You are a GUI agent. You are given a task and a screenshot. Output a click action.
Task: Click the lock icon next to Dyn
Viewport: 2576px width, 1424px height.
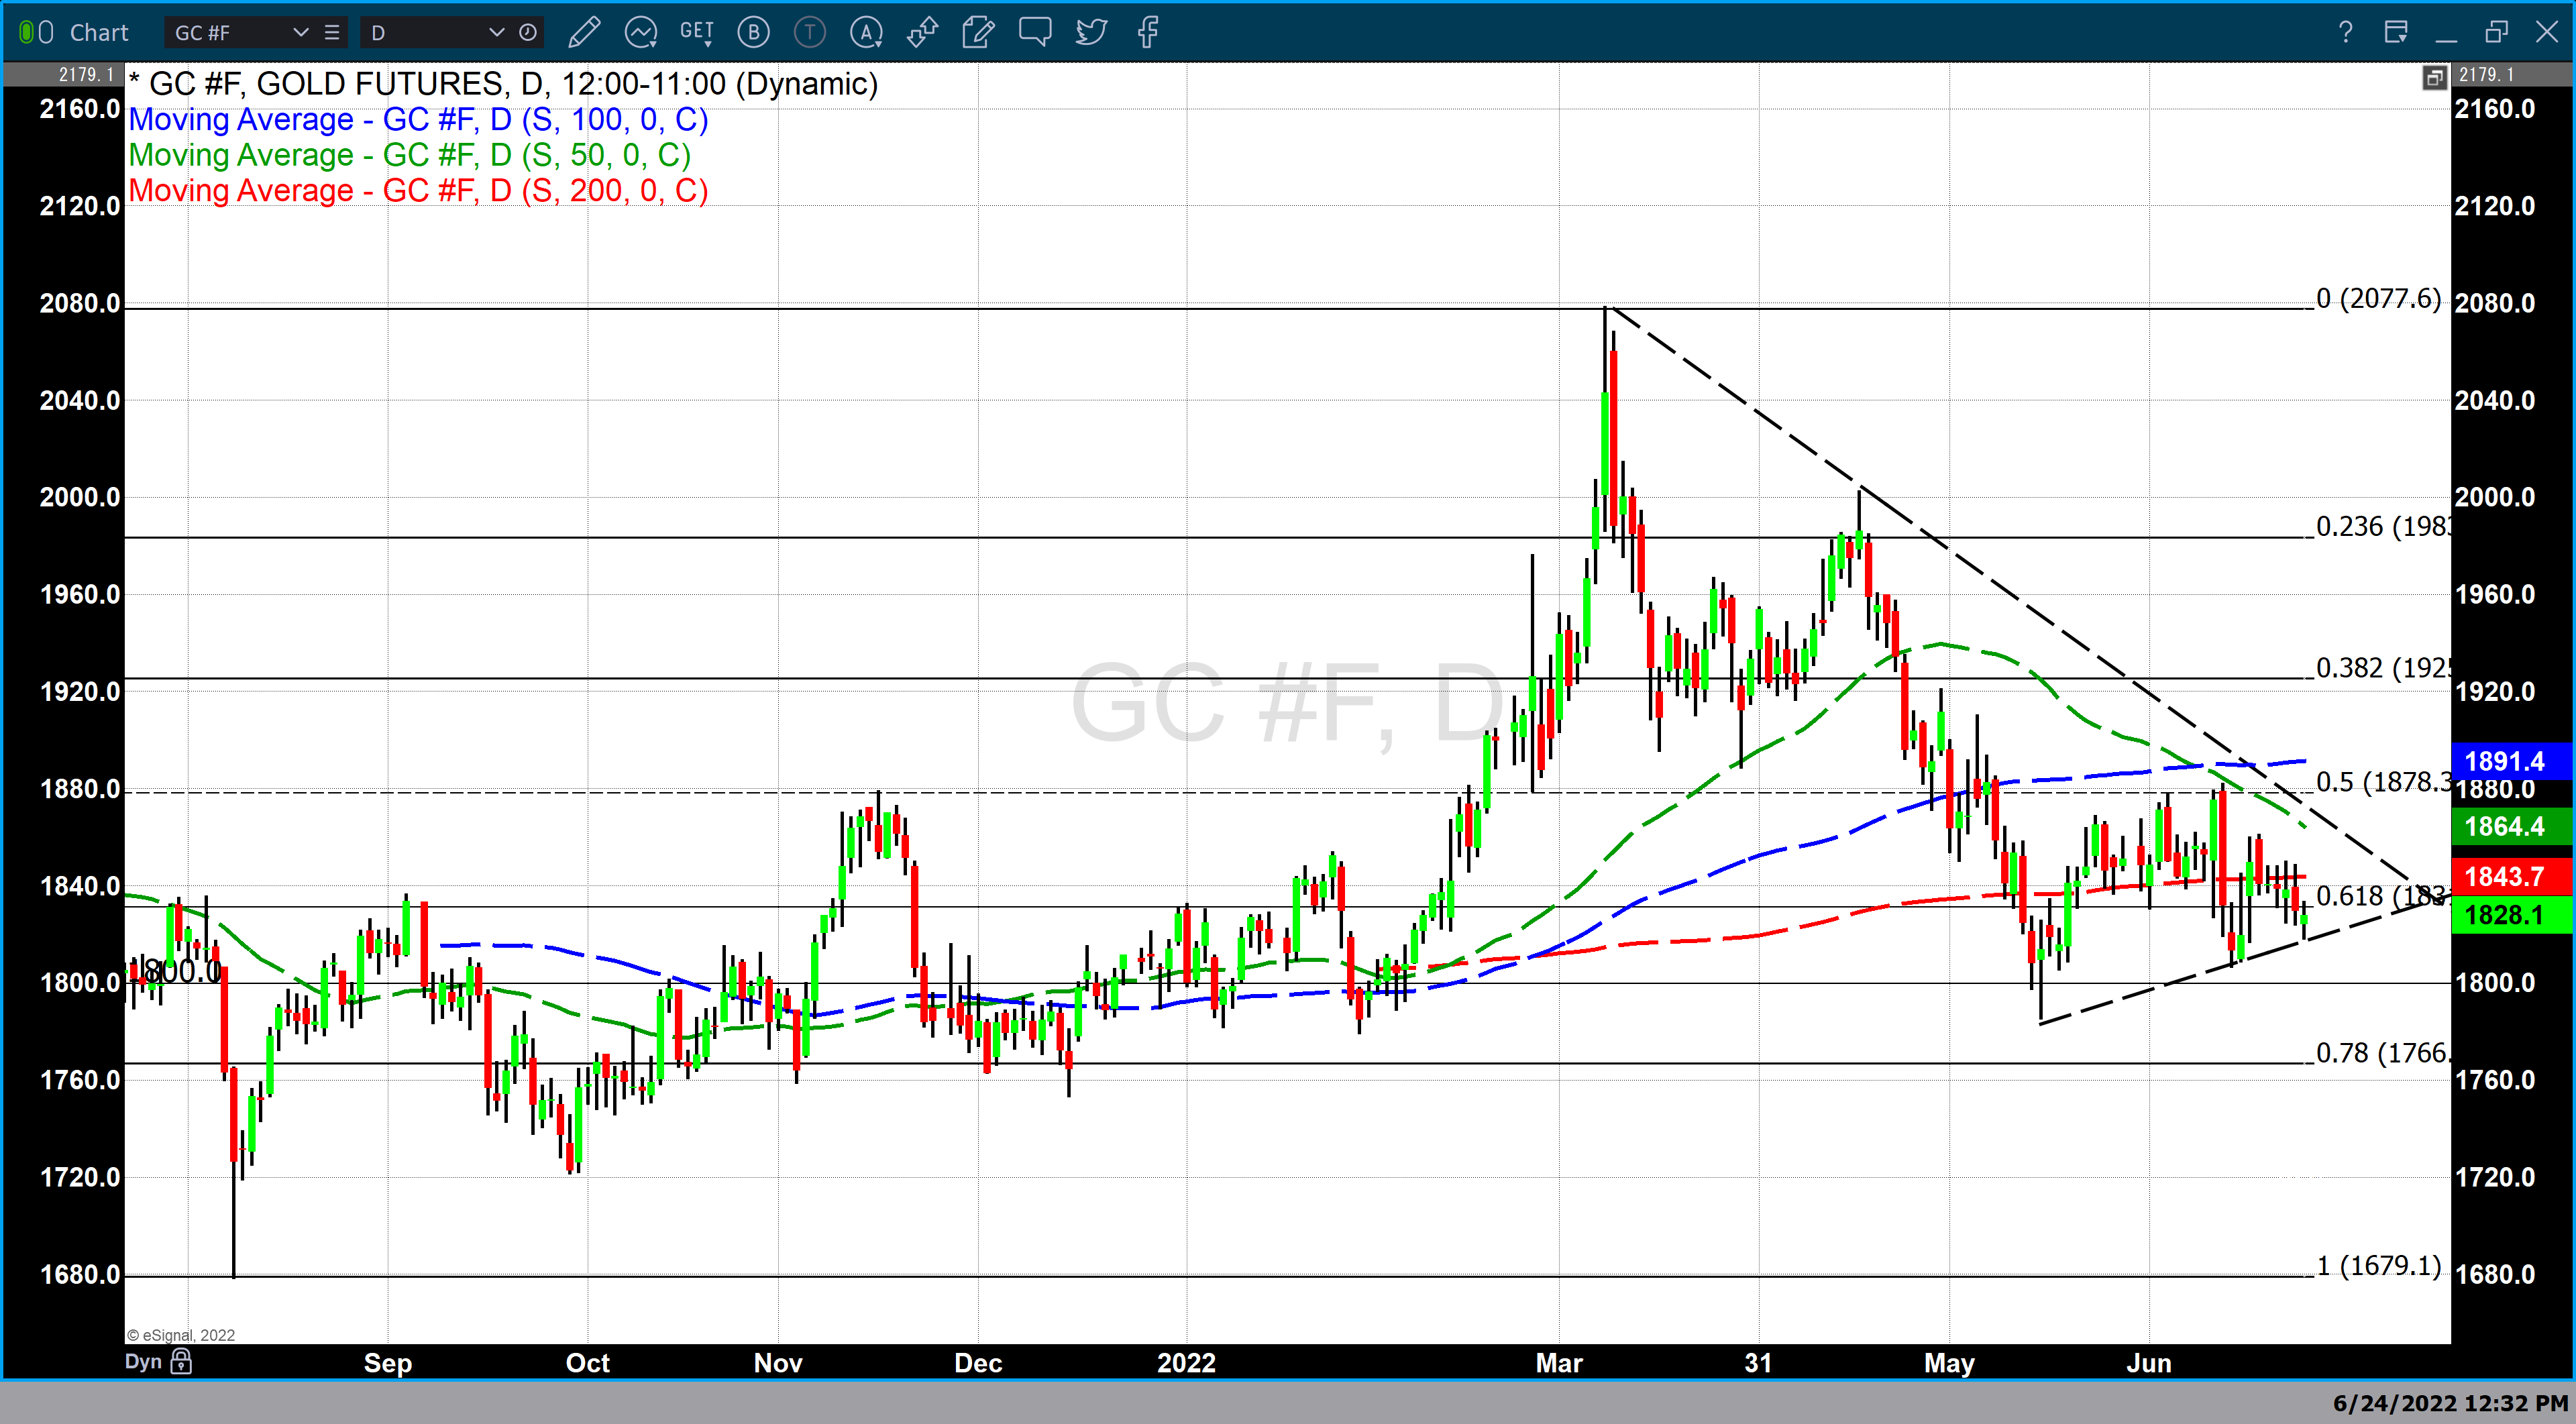pyautogui.click(x=181, y=1361)
